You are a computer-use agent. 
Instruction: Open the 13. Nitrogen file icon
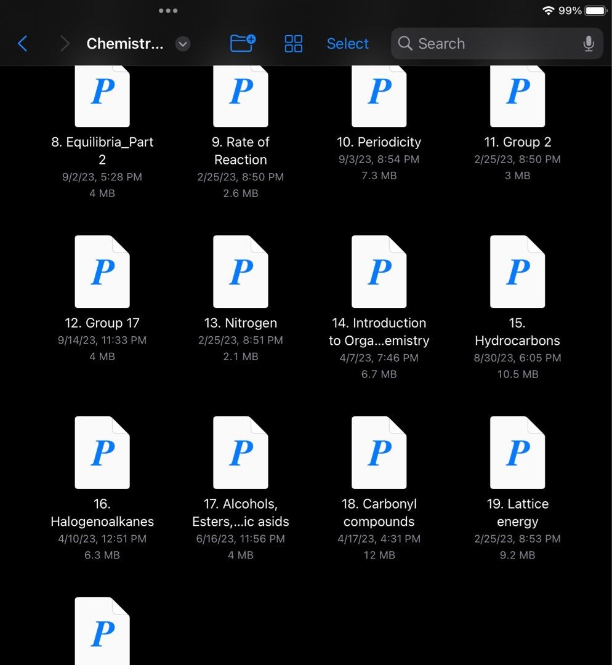pyautogui.click(x=241, y=272)
